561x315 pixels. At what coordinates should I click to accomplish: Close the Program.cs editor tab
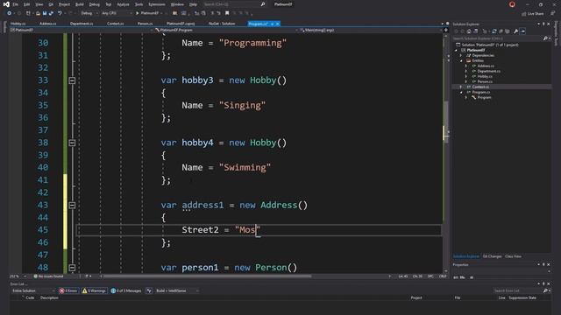pos(278,24)
